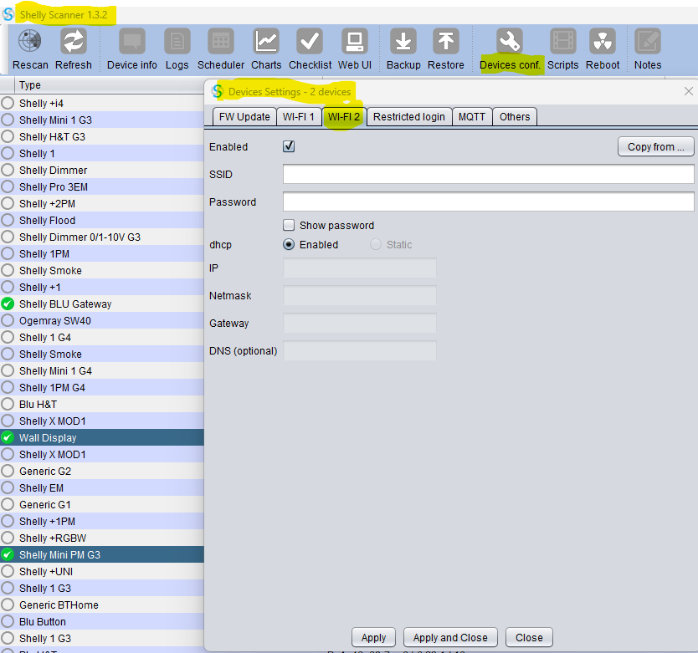Screen dimensions: 698x653
Task: Open the Restricted login tab
Action: 409,117
